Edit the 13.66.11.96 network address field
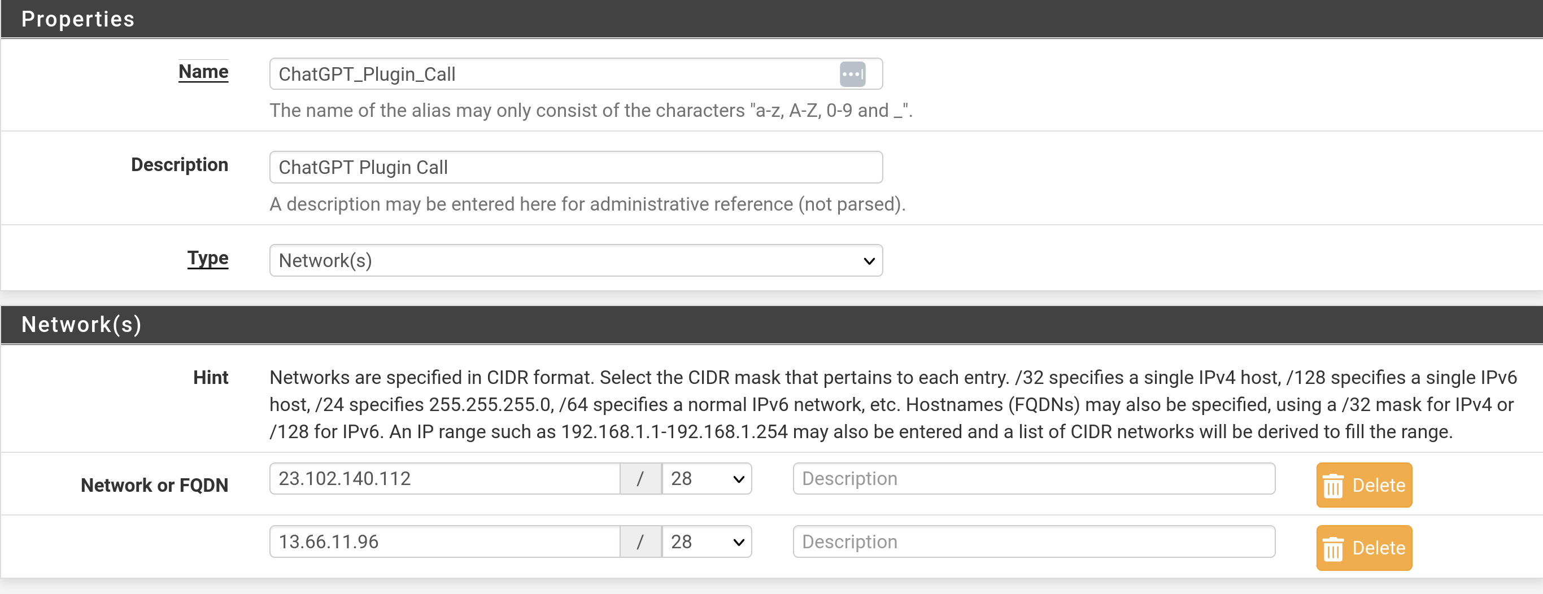This screenshot has width=1543, height=594. pyautogui.click(x=444, y=541)
